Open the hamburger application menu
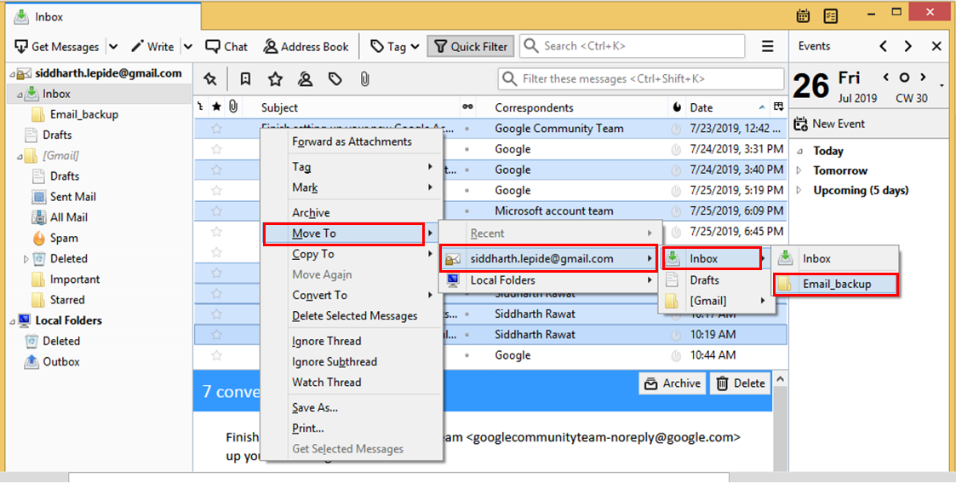This screenshot has height=484, width=956. pos(768,46)
